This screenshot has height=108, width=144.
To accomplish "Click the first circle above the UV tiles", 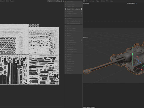I will [30, 25].
